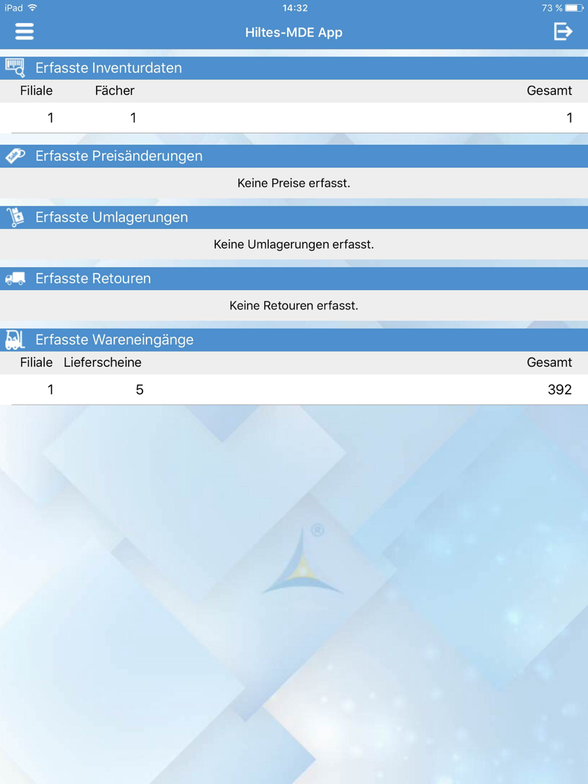Tap the battery indicator icon
Image resolution: width=588 pixels, height=784 pixels.
tap(574, 8)
